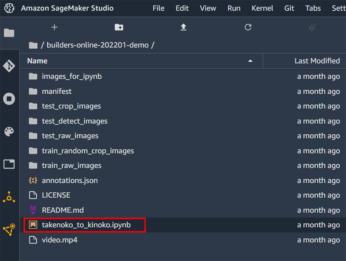Open the Git sidebar panel
This screenshot has height=261, width=346.
click(x=9, y=66)
